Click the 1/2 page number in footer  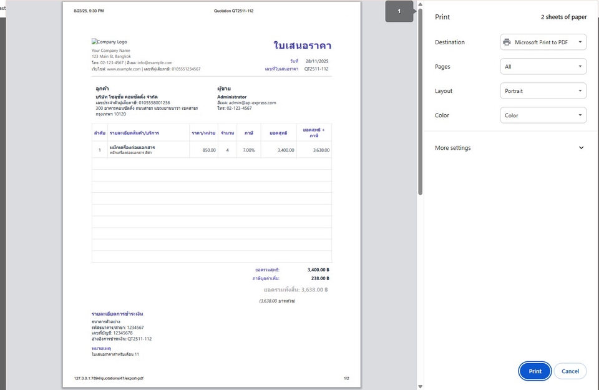pos(346,378)
